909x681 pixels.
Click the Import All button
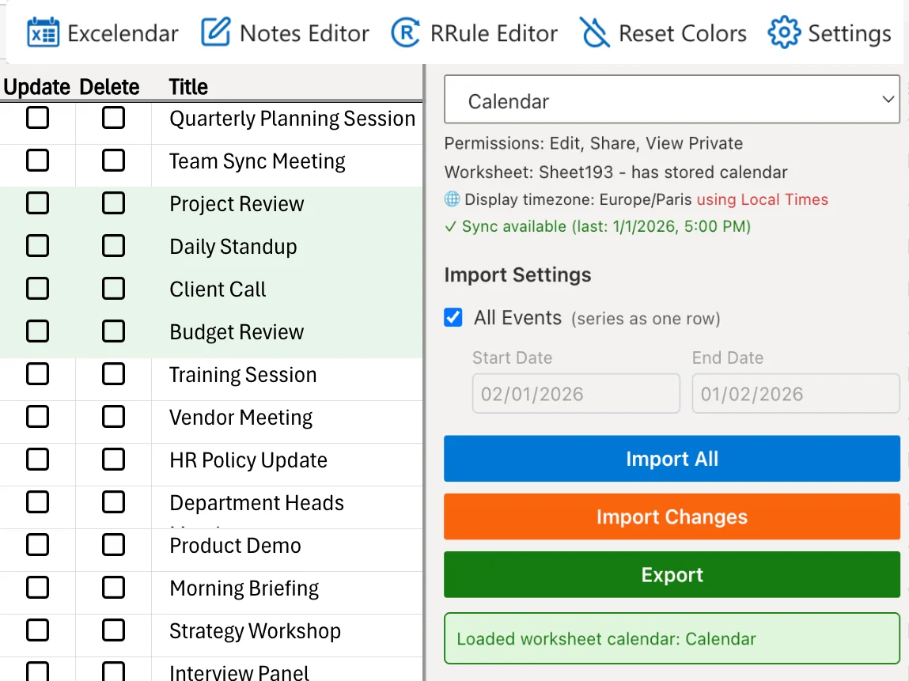point(672,459)
